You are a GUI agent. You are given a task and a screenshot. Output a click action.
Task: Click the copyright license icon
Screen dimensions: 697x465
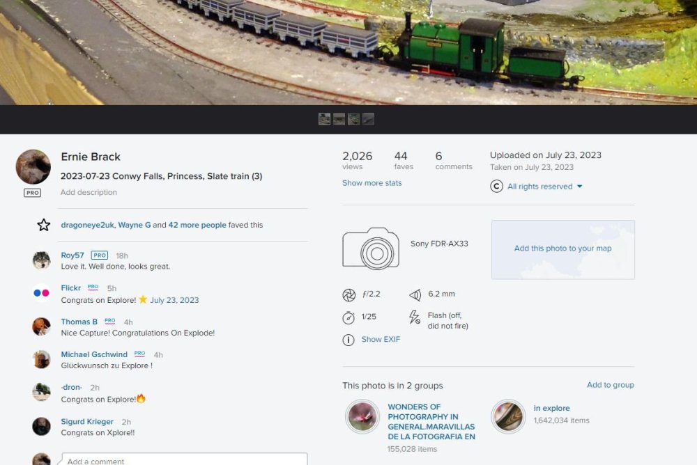click(x=496, y=187)
